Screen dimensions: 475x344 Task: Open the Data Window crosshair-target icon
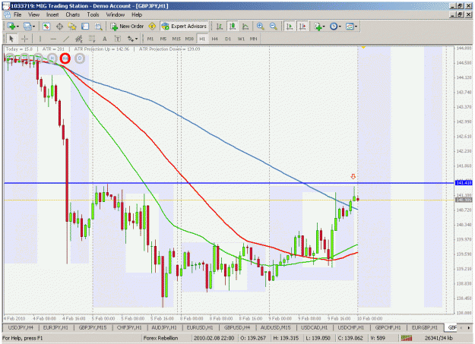tap(59, 27)
